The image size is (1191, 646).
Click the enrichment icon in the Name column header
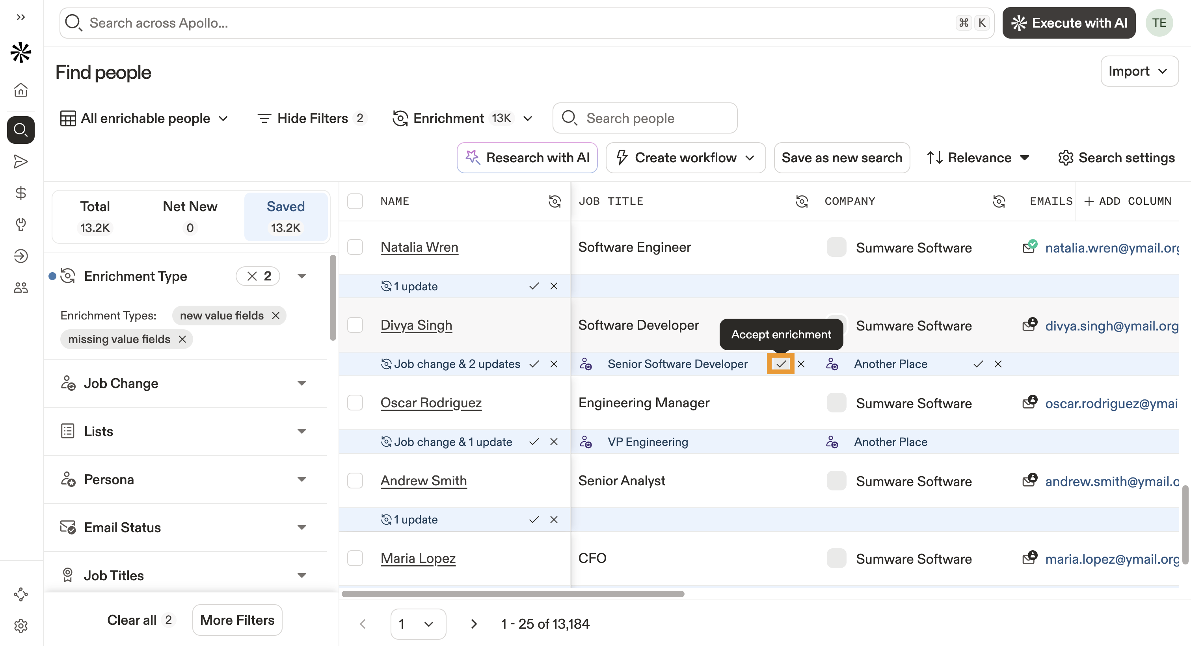(x=555, y=201)
